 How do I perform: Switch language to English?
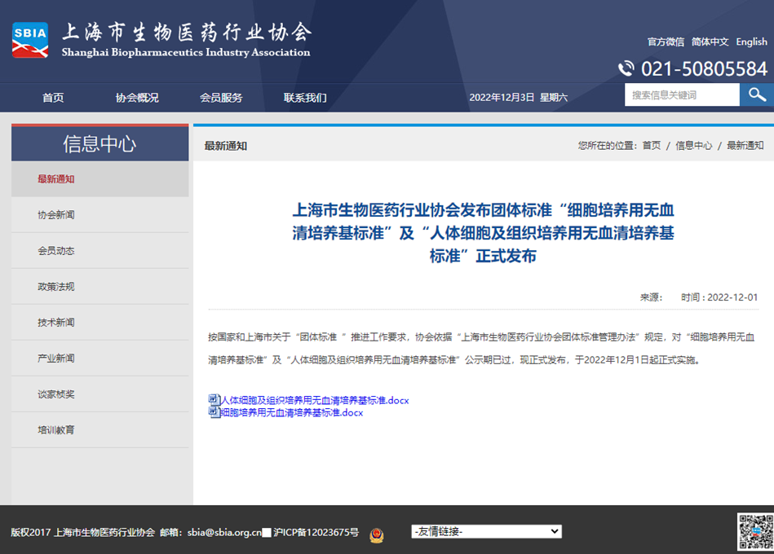(751, 42)
